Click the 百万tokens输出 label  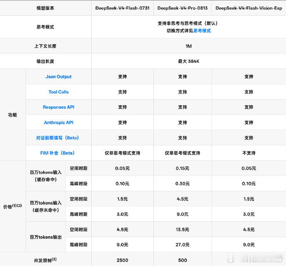click(46, 237)
